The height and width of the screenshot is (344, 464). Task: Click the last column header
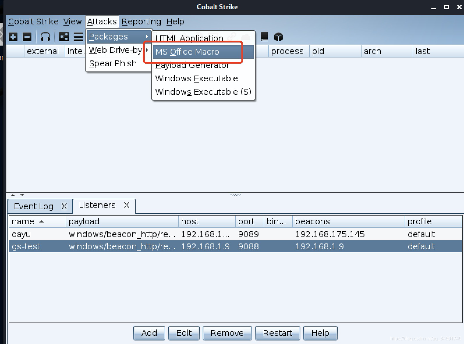(438, 51)
